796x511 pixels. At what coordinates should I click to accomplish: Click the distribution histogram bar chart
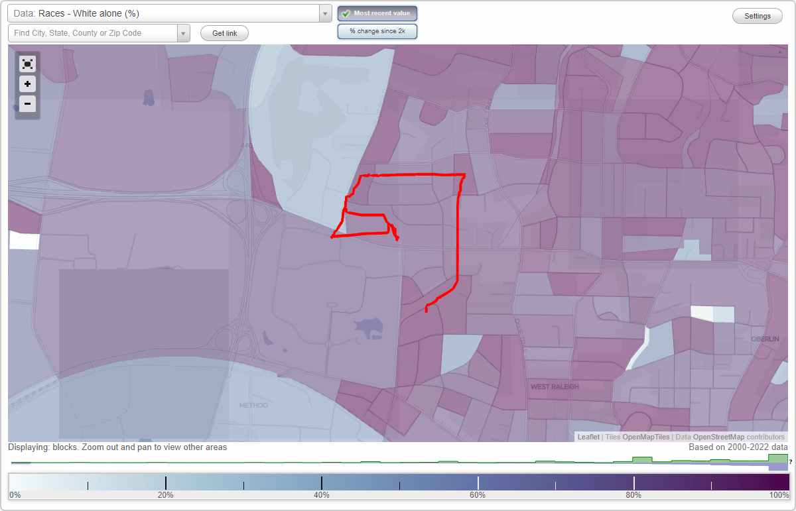click(398, 462)
